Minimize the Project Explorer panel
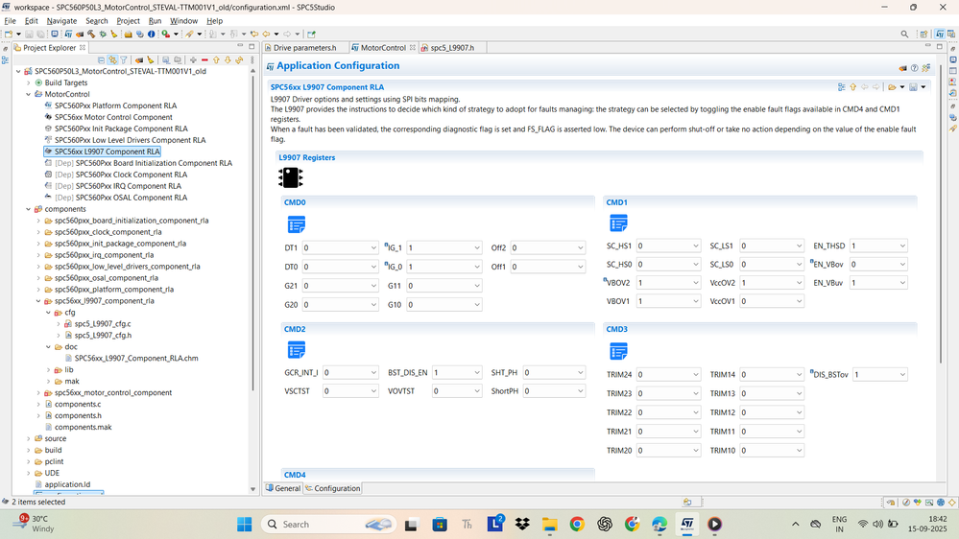The width and height of the screenshot is (959, 539). [x=240, y=47]
